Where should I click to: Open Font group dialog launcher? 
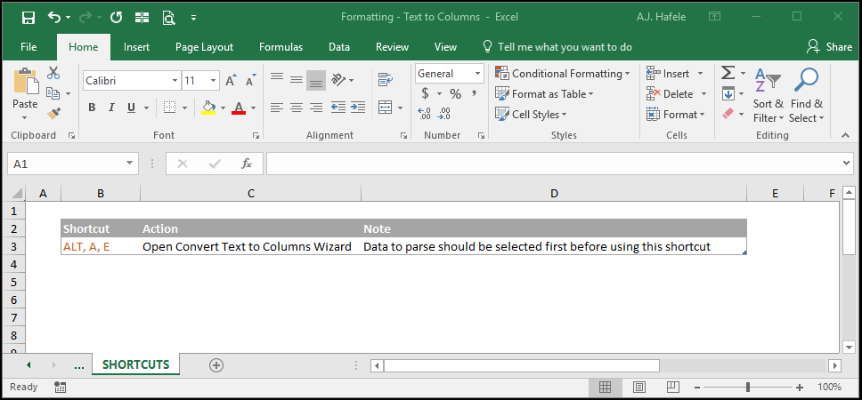(256, 135)
